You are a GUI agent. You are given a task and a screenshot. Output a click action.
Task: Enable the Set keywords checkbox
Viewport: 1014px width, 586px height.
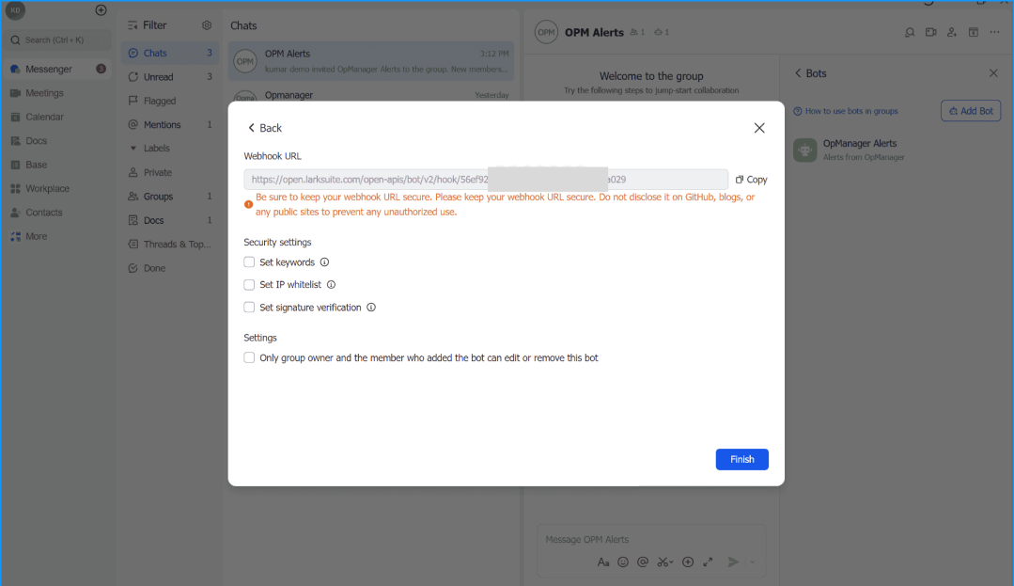[x=249, y=261]
